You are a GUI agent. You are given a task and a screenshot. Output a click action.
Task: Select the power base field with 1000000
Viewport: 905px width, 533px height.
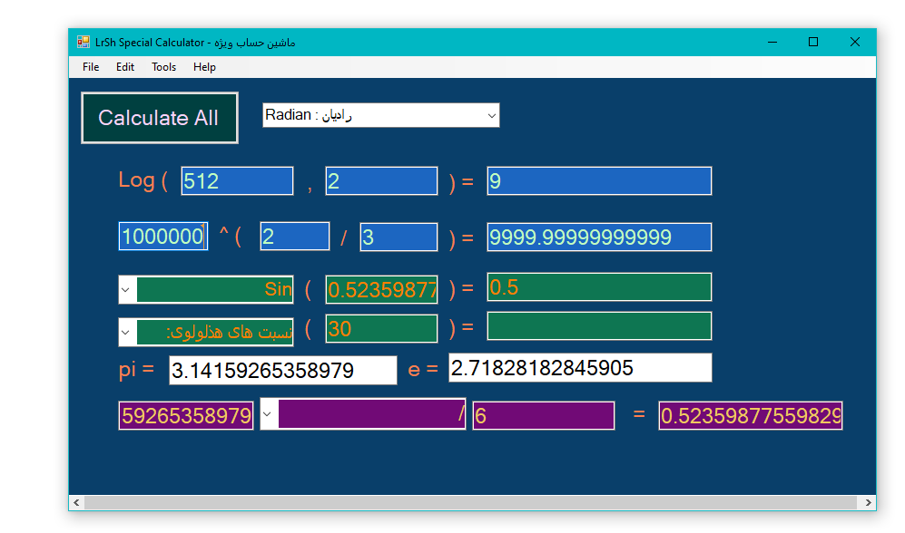(162, 237)
